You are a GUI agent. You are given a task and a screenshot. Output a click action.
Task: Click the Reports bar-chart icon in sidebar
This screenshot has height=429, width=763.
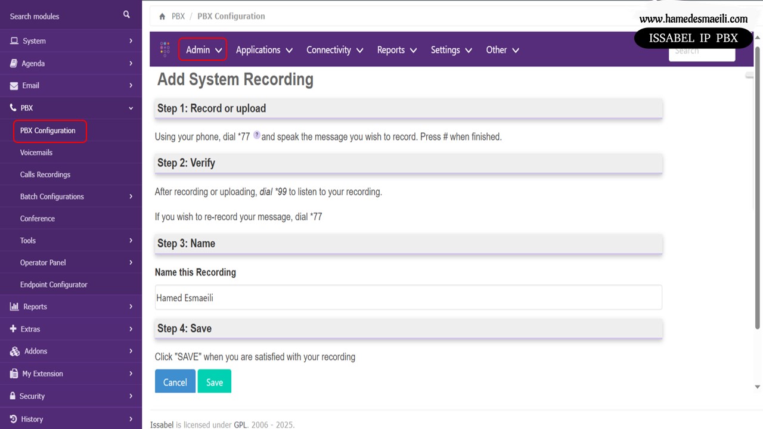pyautogui.click(x=14, y=307)
